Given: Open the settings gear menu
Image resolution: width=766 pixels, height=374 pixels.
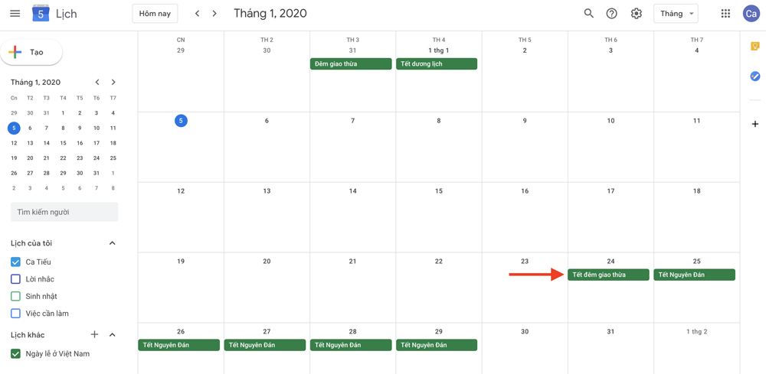Looking at the screenshot, I should (636, 14).
